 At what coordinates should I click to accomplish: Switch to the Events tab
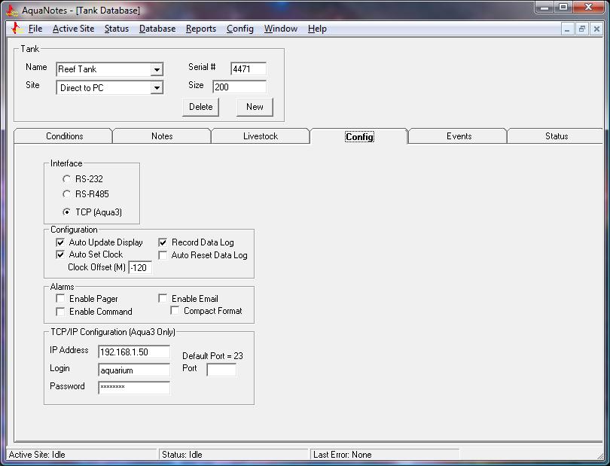pos(459,136)
